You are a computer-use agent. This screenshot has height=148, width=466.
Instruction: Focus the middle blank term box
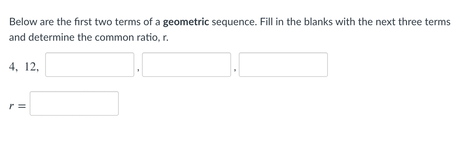click(x=187, y=65)
